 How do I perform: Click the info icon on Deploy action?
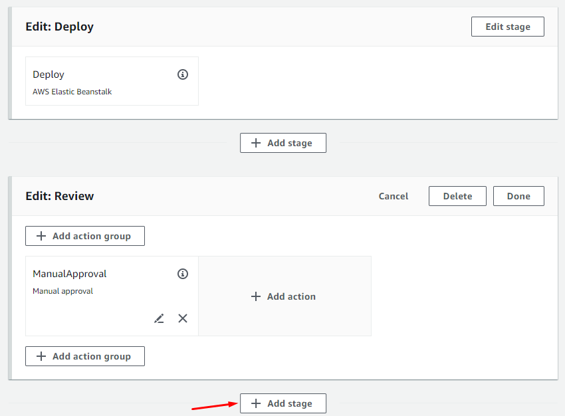(x=183, y=74)
